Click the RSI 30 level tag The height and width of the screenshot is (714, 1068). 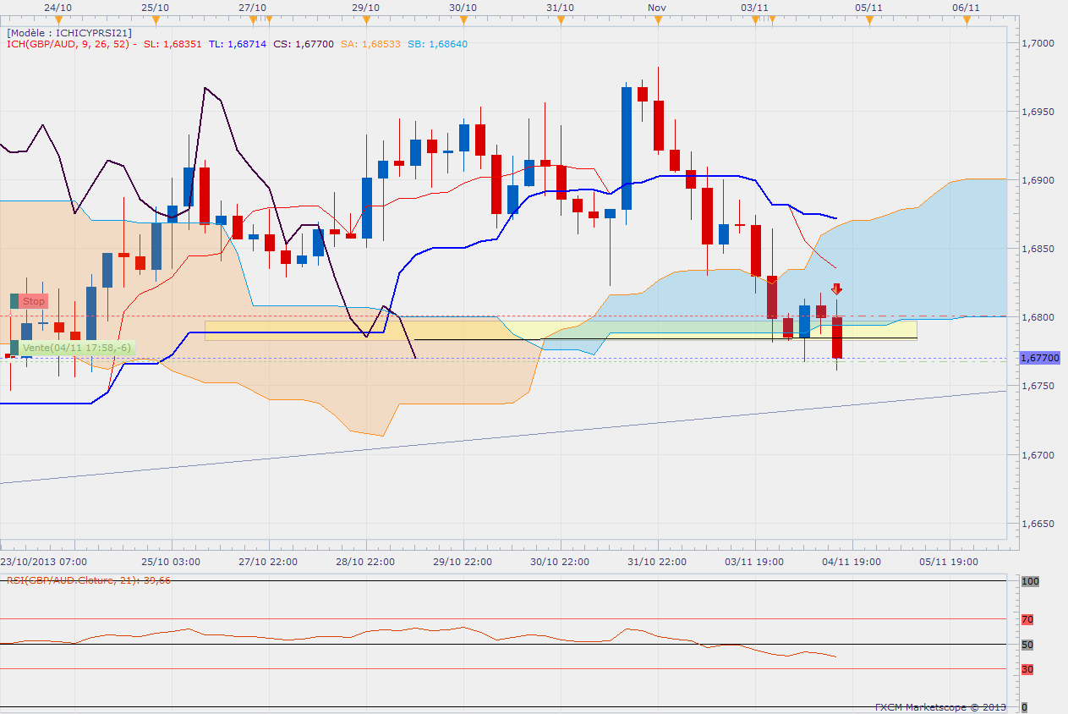[1027, 669]
